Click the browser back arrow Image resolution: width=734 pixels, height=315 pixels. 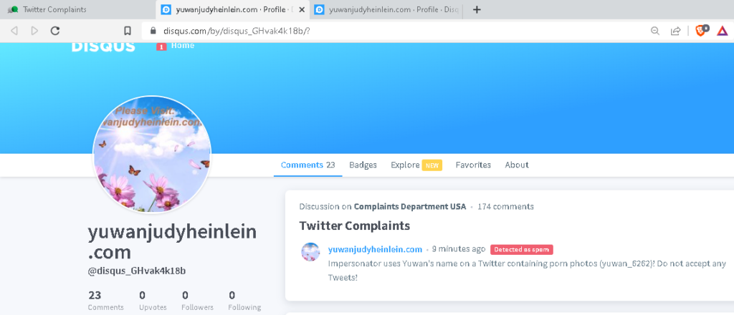tap(14, 31)
